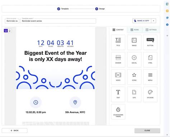Screen dimensions: 170x137
Task: Click the dark blue circle sidebar icon
Action: click(167, 25)
